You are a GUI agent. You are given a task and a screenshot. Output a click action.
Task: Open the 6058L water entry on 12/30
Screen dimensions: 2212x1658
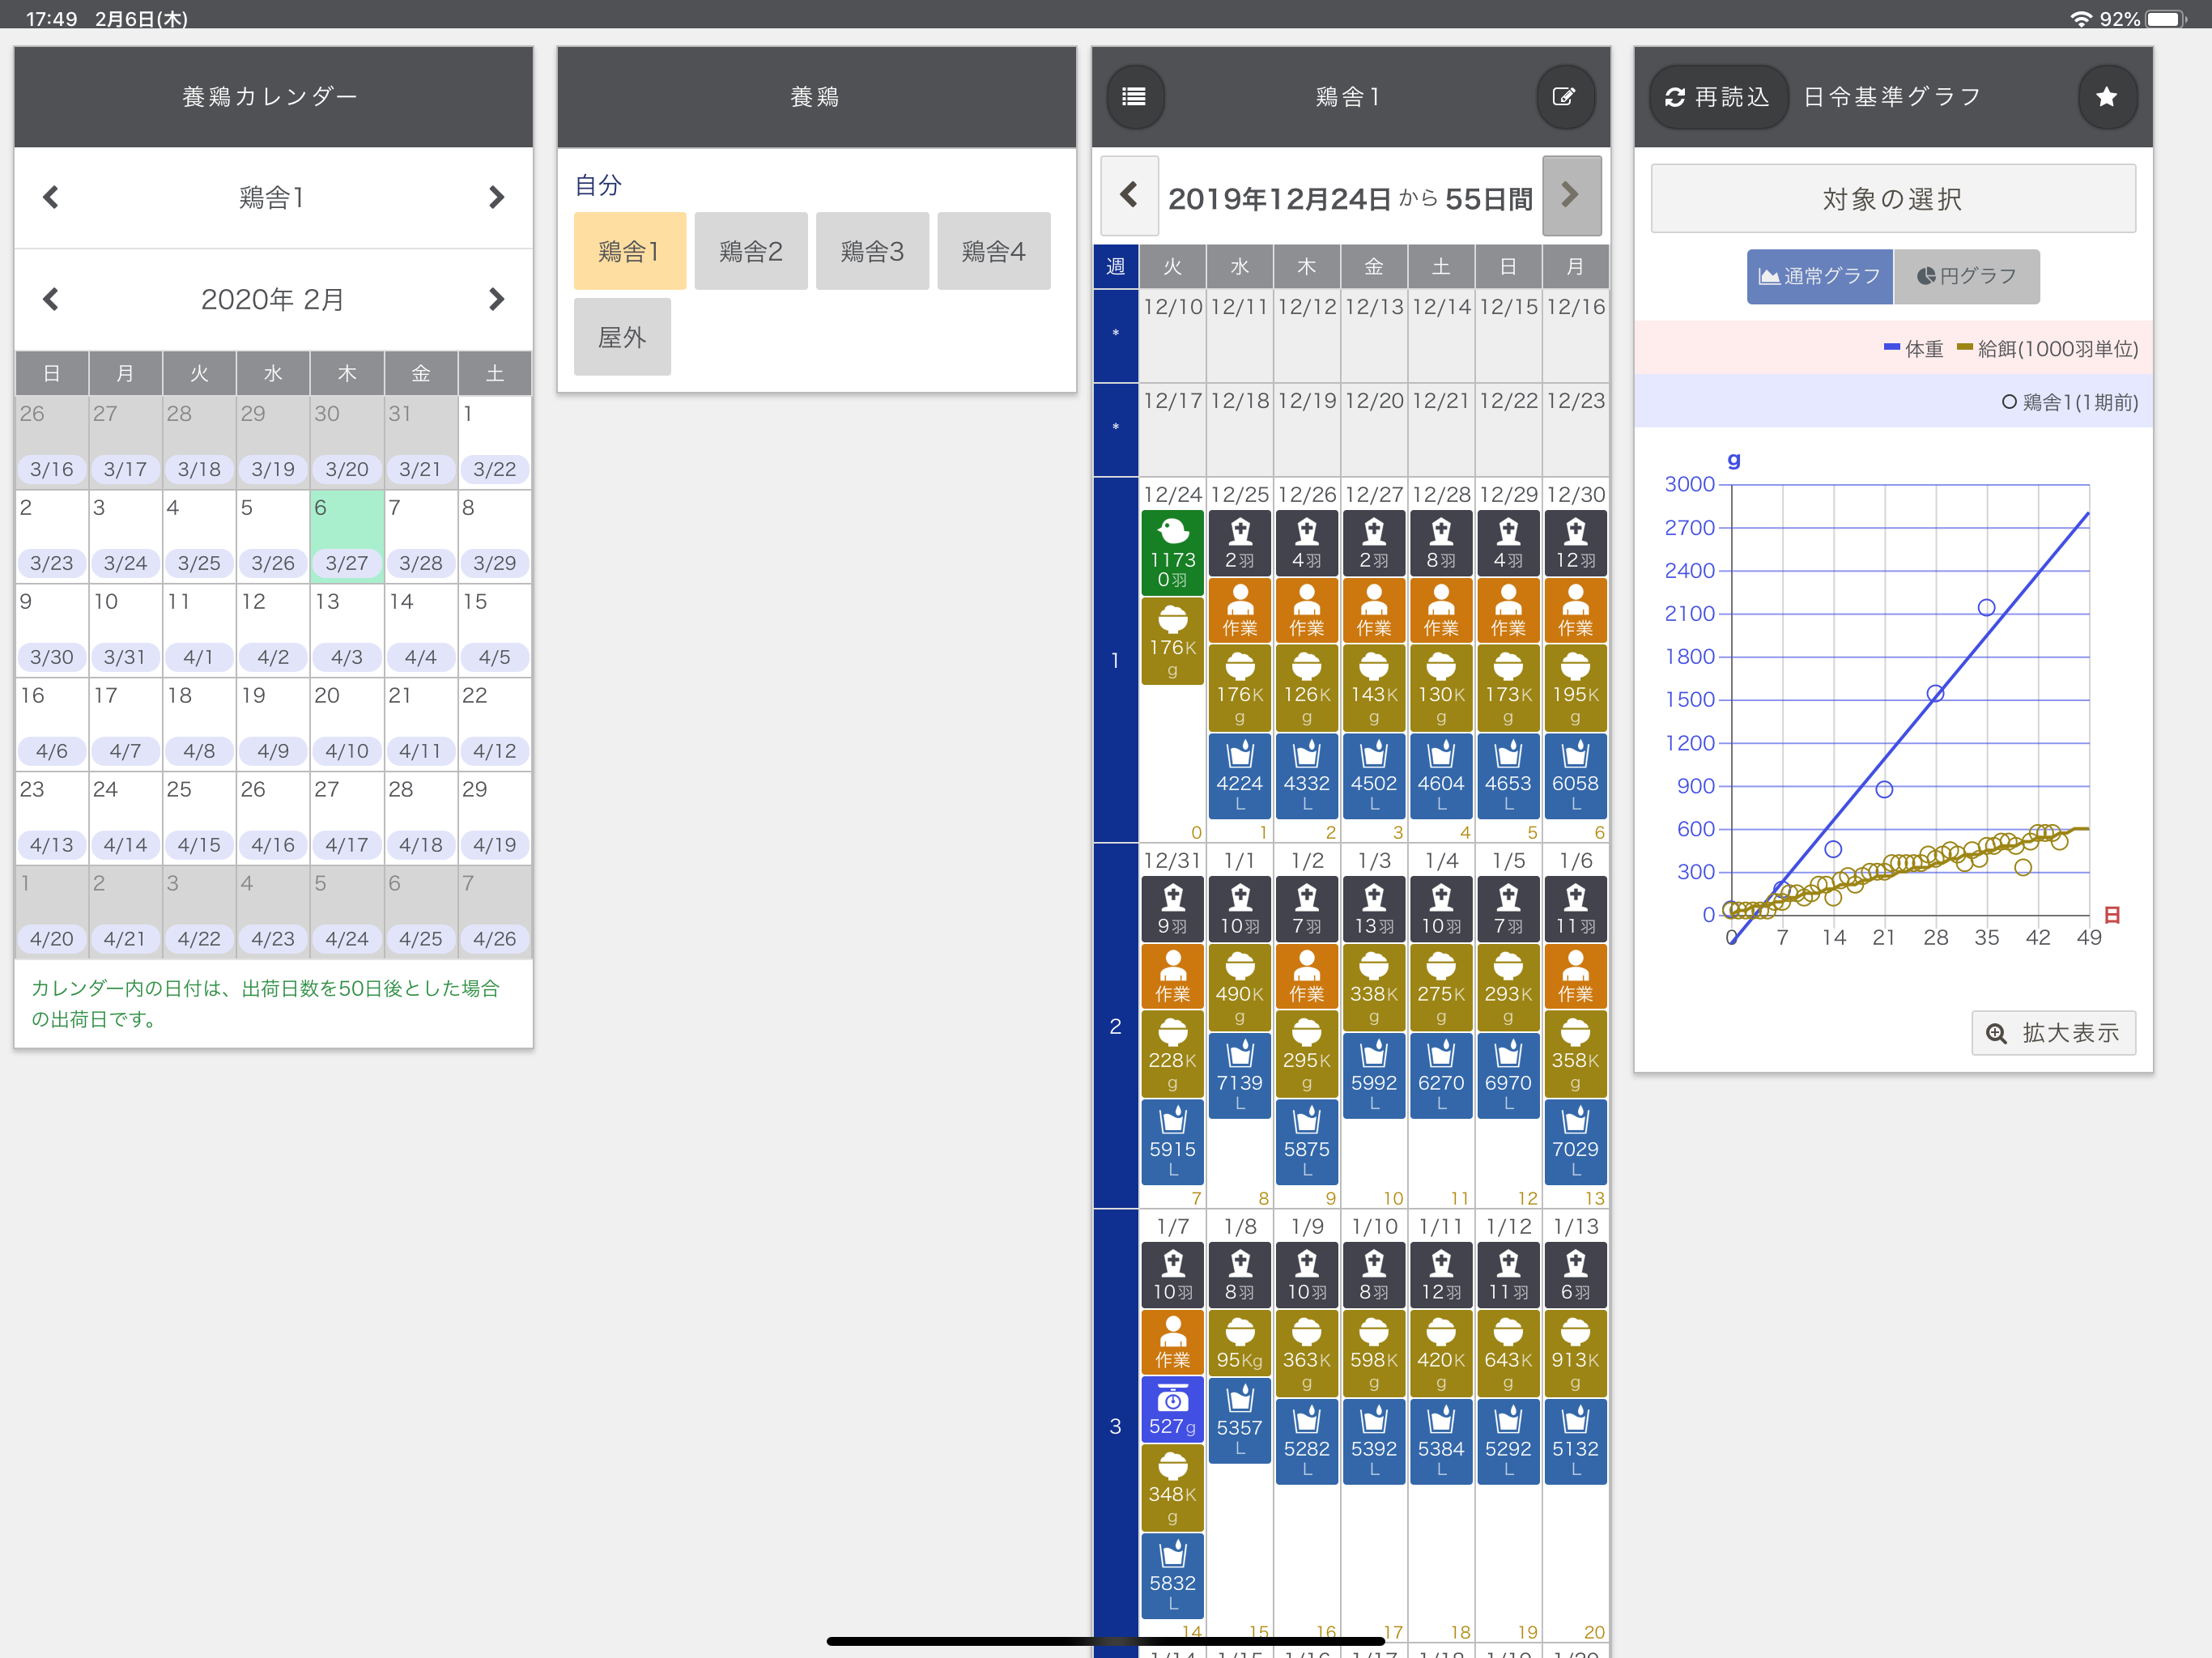(1575, 777)
